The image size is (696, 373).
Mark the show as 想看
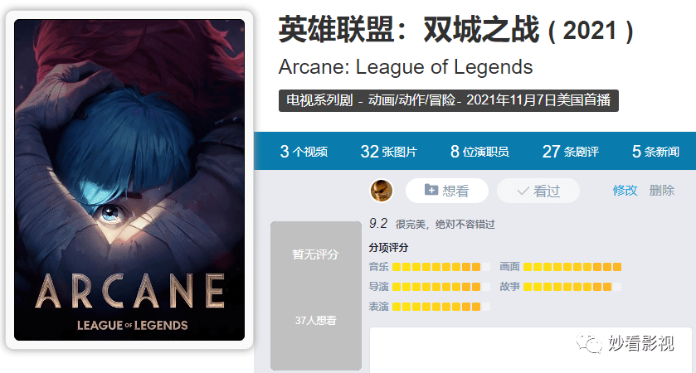click(x=447, y=191)
